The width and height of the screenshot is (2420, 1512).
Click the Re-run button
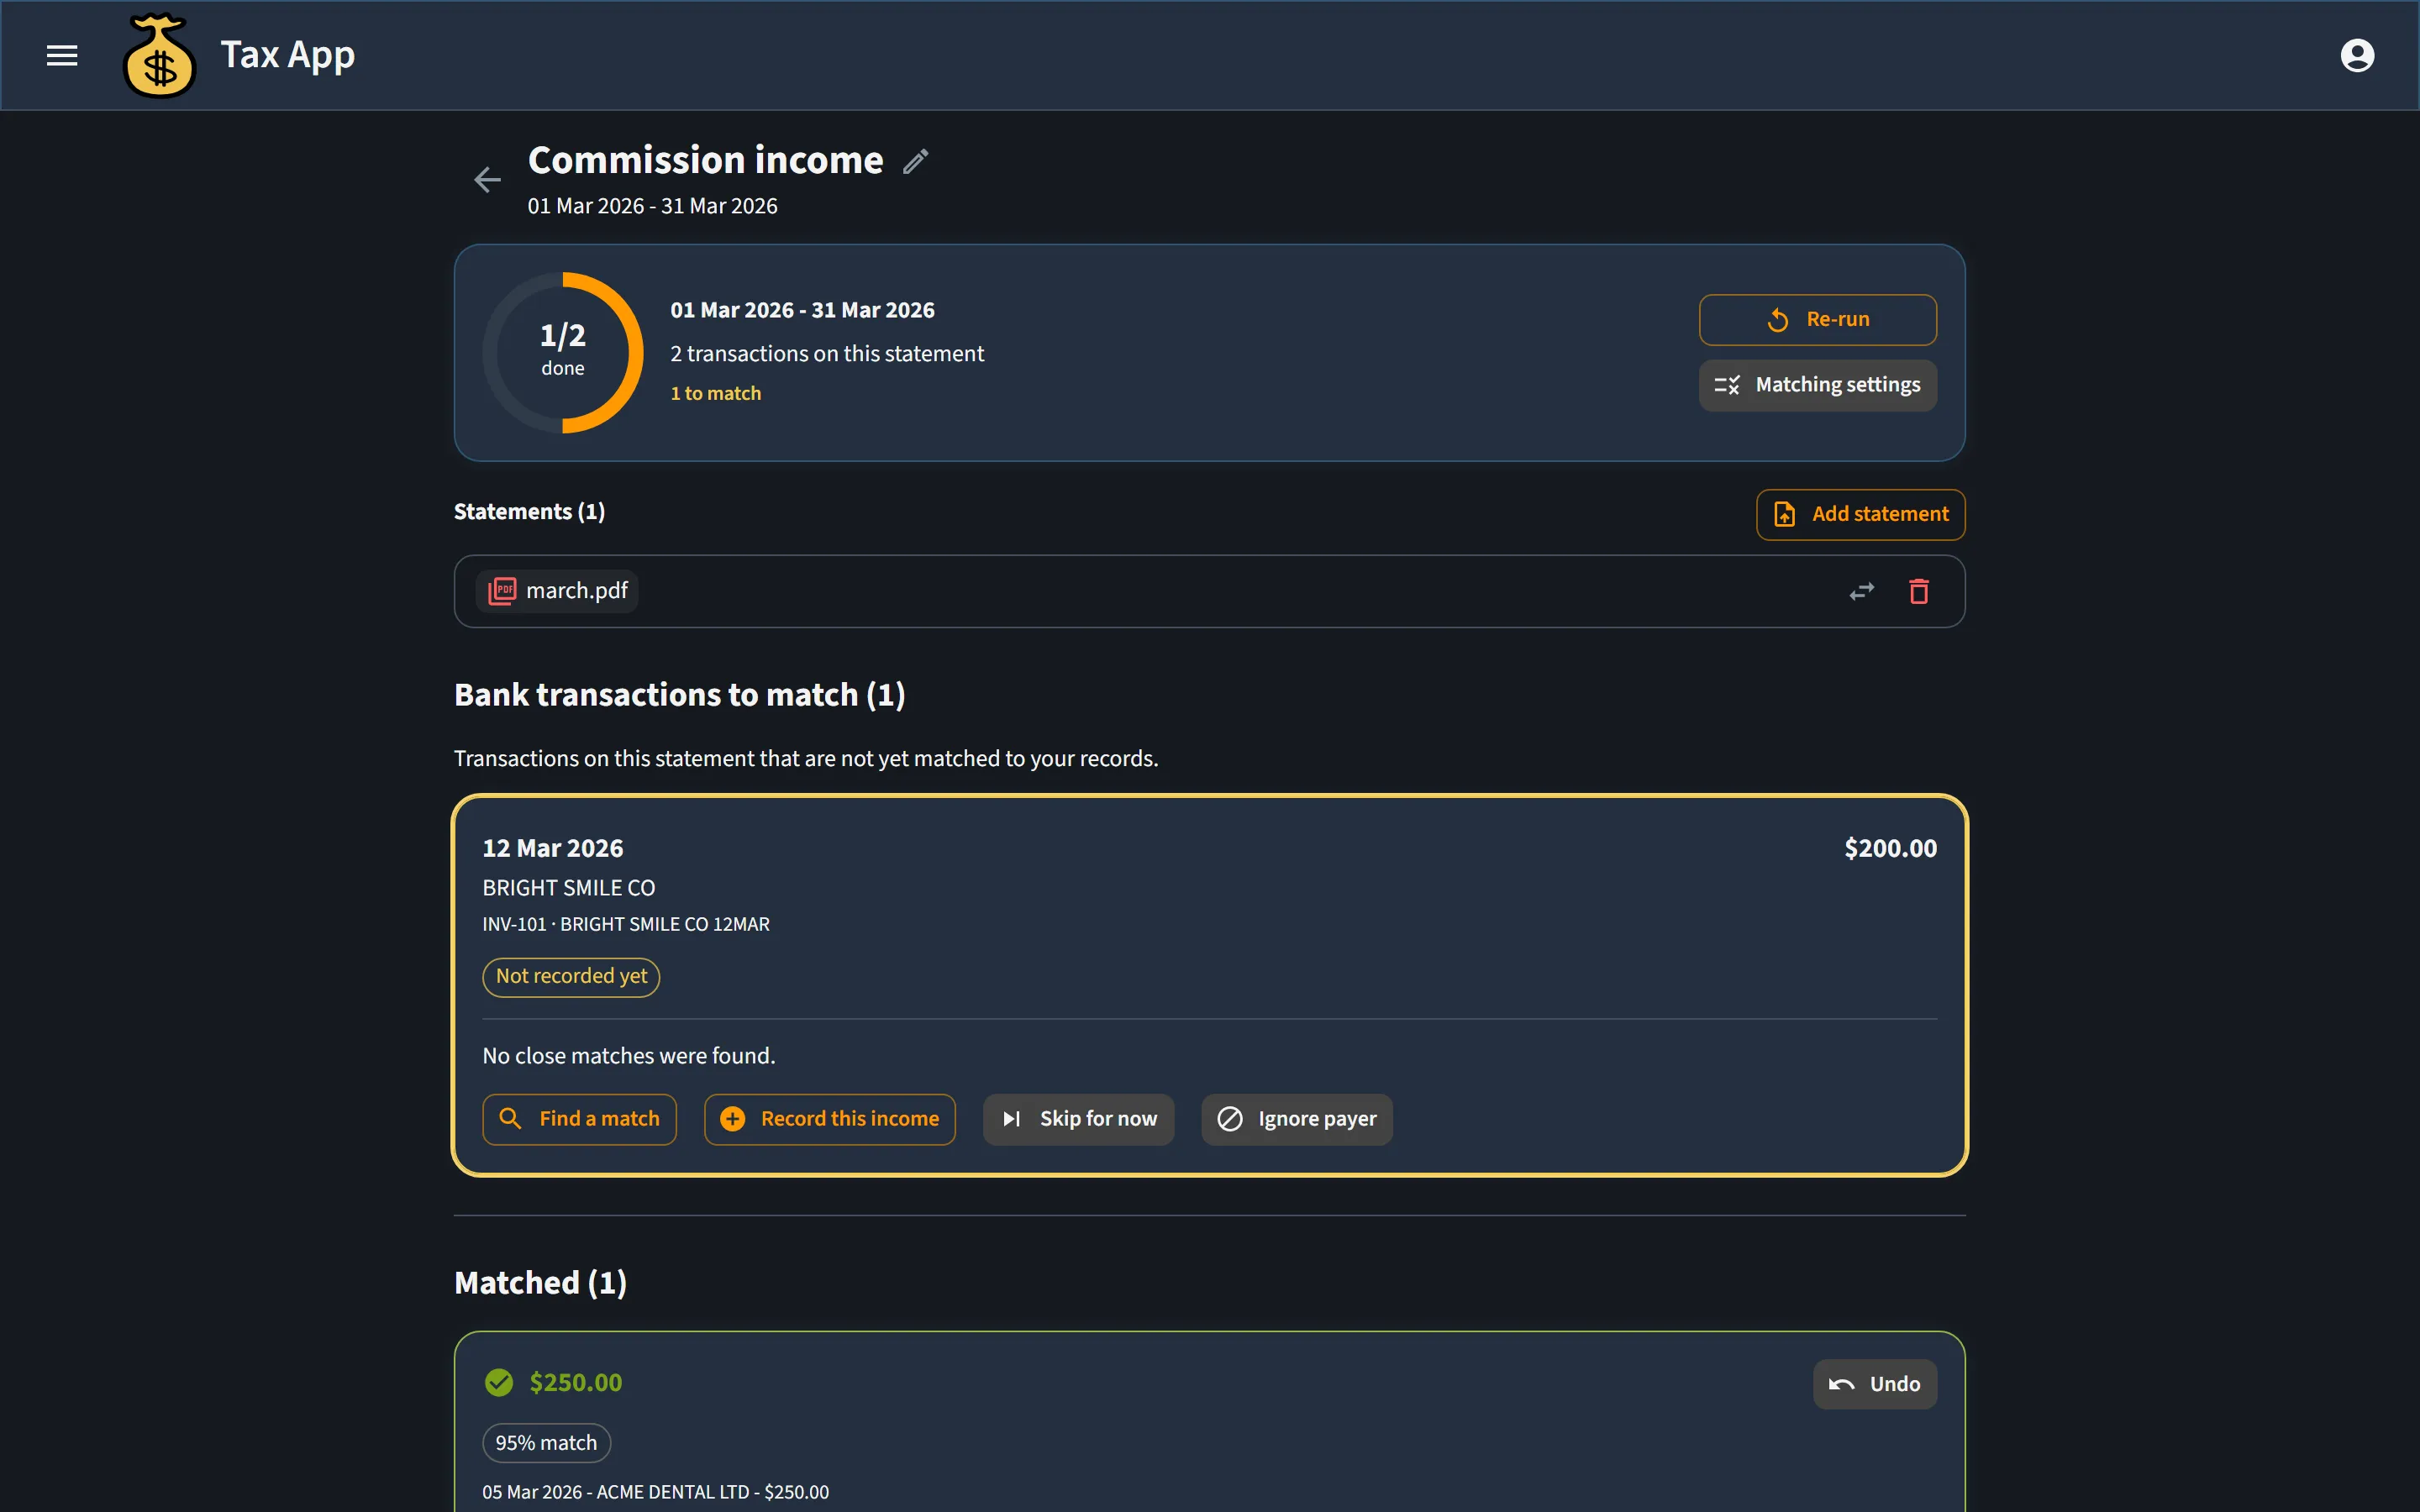(x=1817, y=320)
